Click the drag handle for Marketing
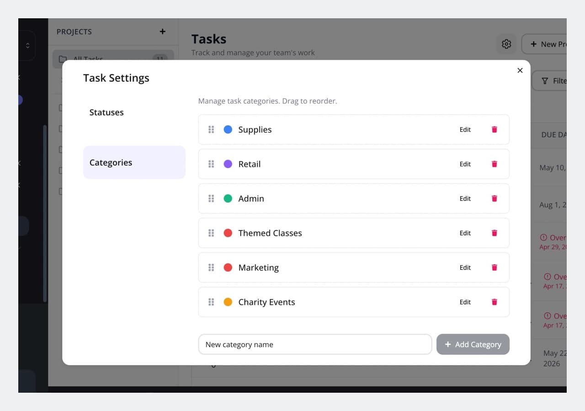585x411 pixels. coord(211,267)
